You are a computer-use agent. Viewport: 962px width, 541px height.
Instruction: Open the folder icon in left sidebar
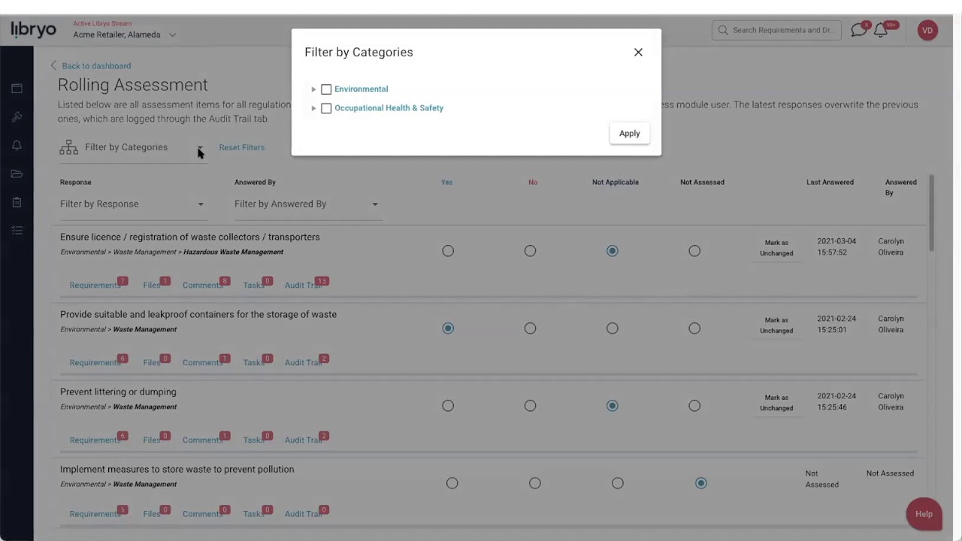tap(17, 174)
